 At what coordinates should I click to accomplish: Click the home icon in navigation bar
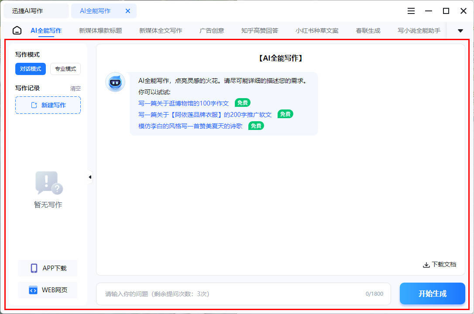[x=17, y=31]
